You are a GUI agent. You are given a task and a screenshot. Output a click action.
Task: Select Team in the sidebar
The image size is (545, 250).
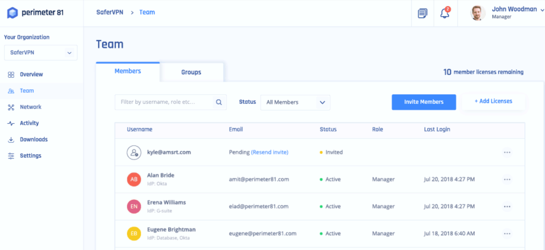point(27,91)
